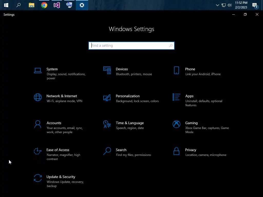The image size is (263, 197).
Task: Click 'Xbox Game Bar, captures, Game Mode' text
Action: (207, 130)
